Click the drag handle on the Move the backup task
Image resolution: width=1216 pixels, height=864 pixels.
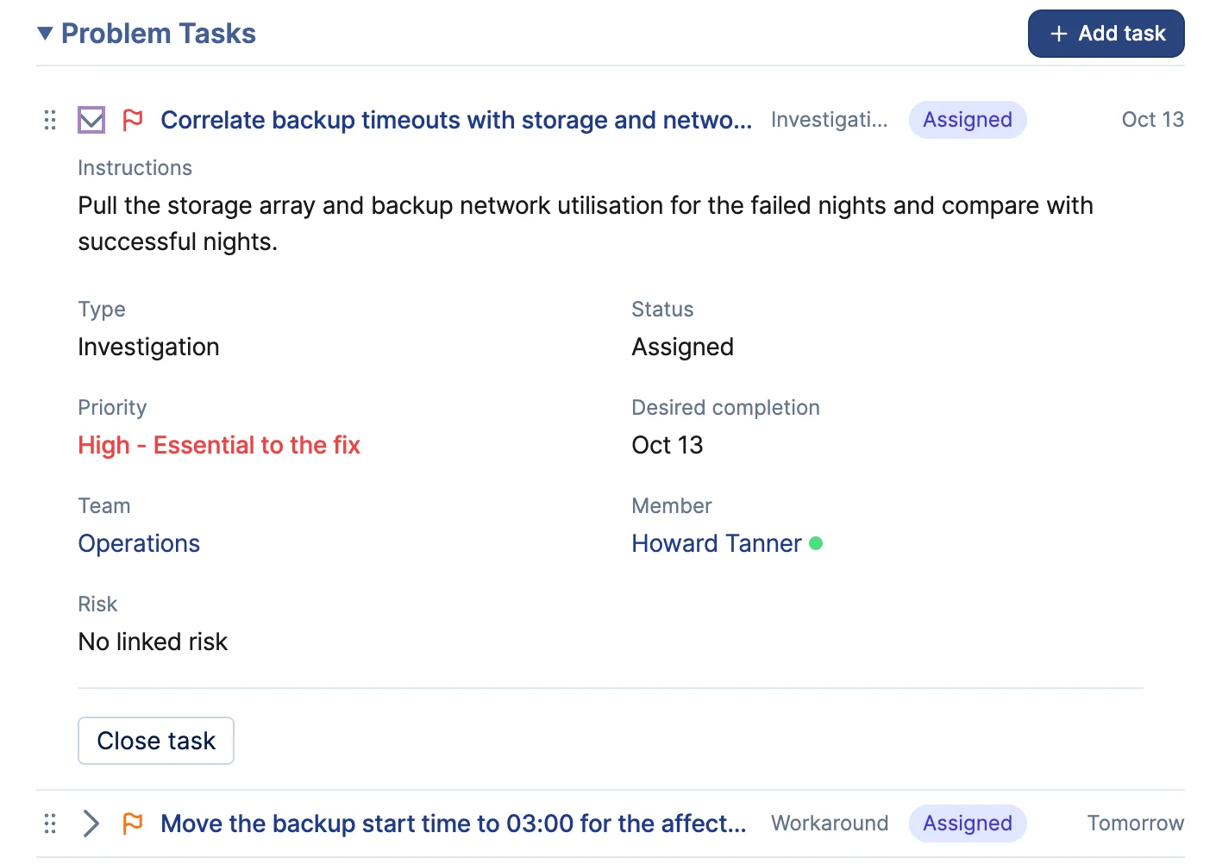[x=50, y=823]
